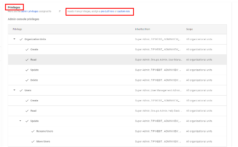238x147 pixels.
Task: Click Inherited from value for Rename Users
Action: (x=158, y=131)
